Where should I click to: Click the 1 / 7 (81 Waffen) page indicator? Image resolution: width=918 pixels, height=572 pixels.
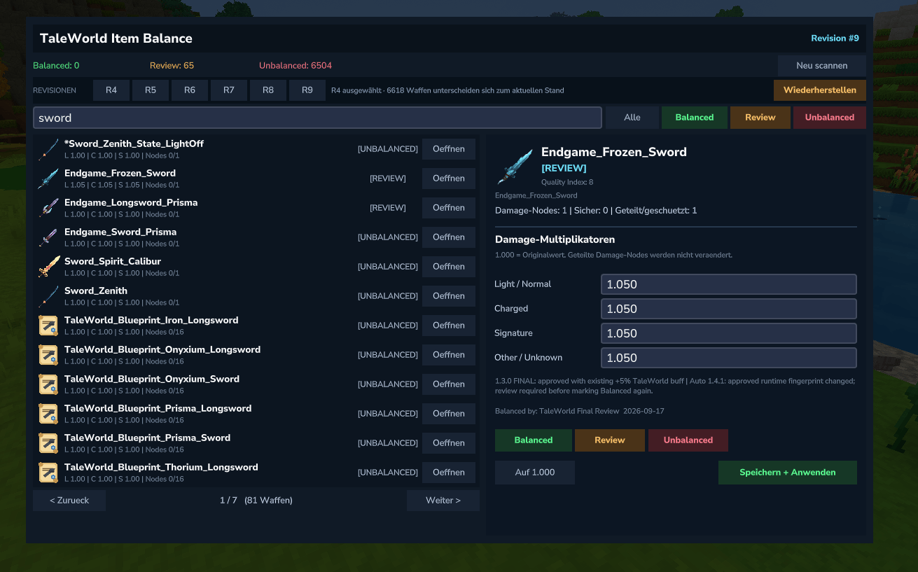tap(256, 501)
